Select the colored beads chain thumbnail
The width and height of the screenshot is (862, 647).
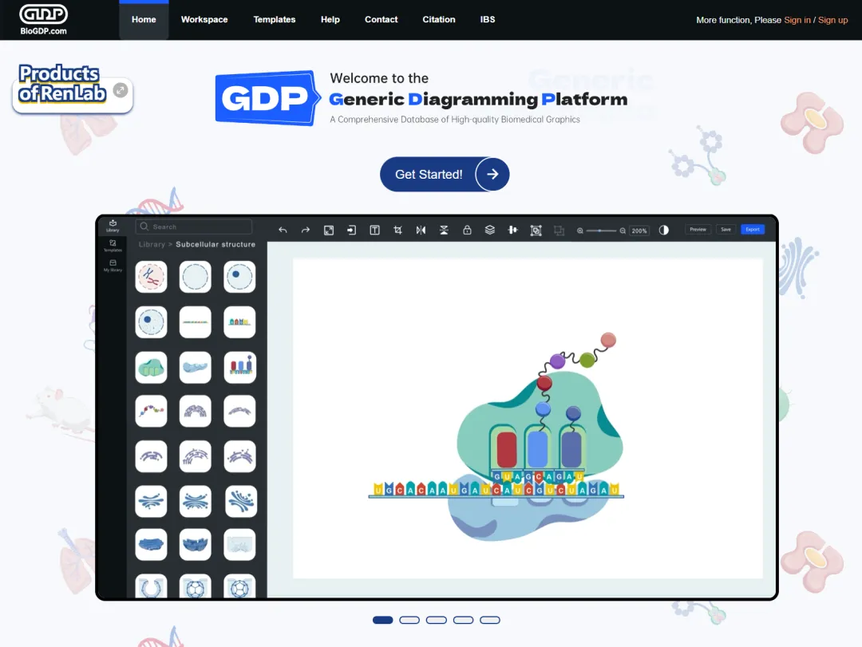[151, 411]
